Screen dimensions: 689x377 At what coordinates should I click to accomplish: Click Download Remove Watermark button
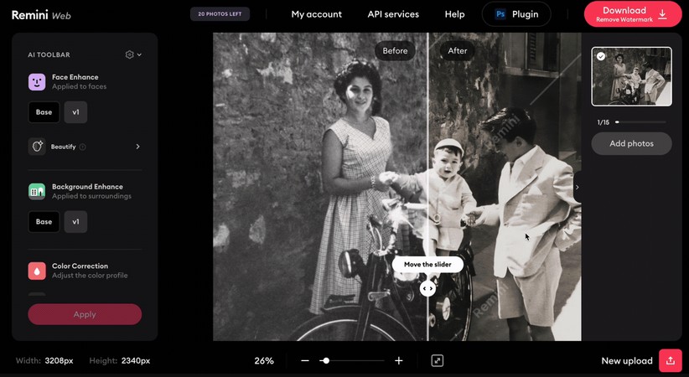[x=632, y=14]
